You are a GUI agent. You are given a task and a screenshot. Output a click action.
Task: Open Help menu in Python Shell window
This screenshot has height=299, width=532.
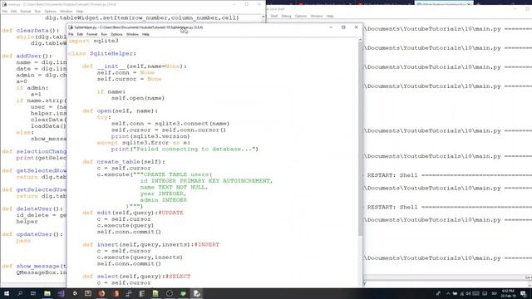330,16
